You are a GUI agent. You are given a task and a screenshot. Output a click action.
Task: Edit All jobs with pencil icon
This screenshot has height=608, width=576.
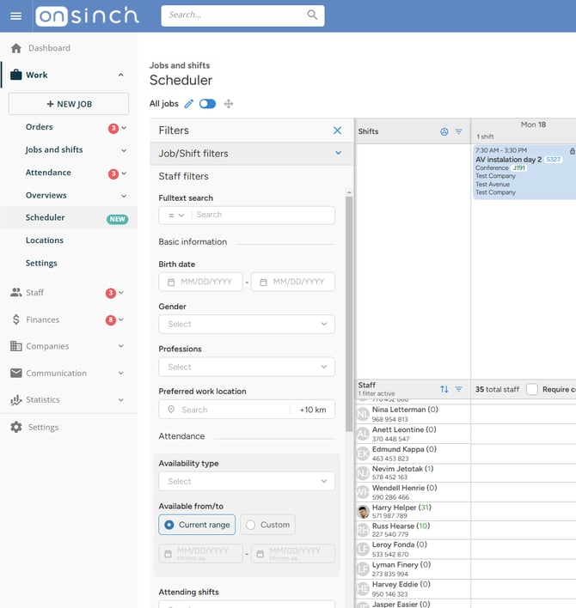188,104
